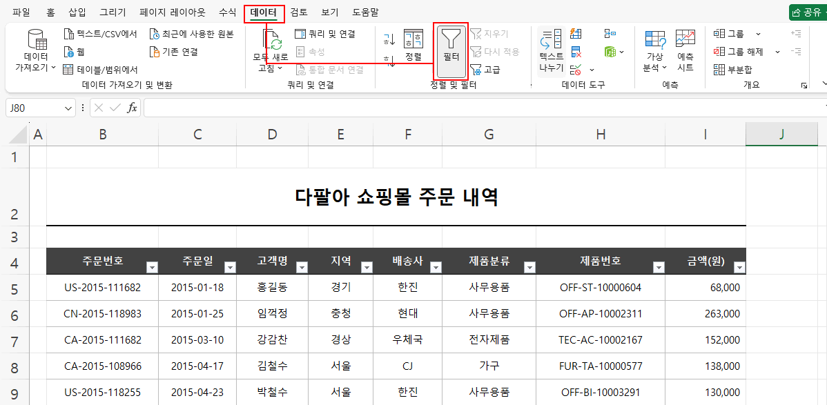
Task: Select row header 5
Action: pyautogui.click(x=14, y=289)
